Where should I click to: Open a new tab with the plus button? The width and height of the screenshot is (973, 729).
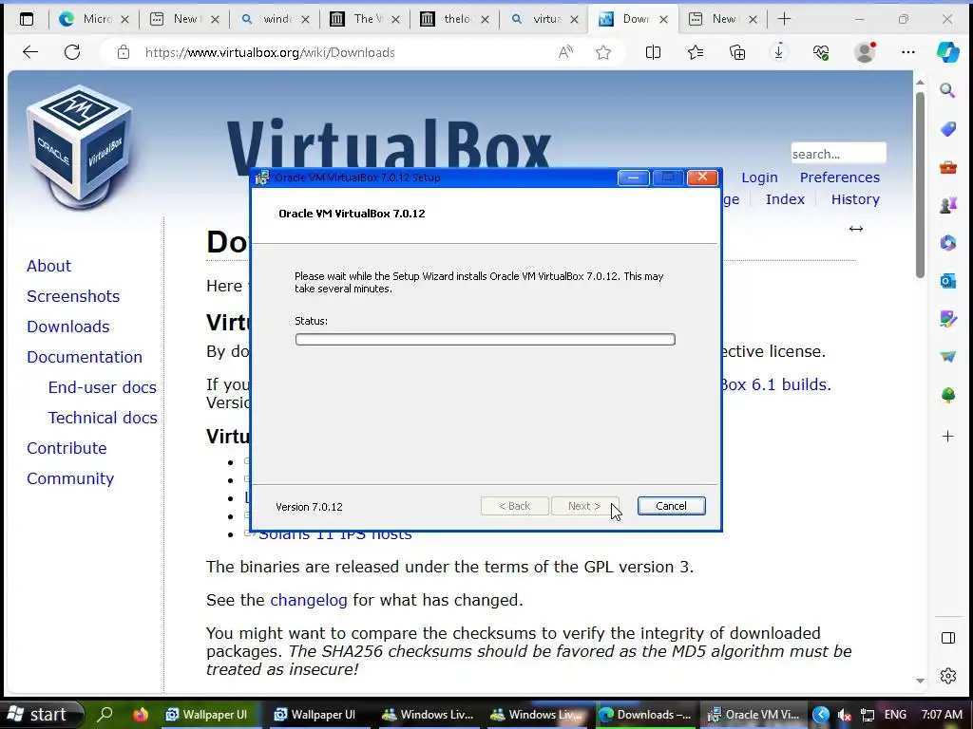[x=784, y=19]
